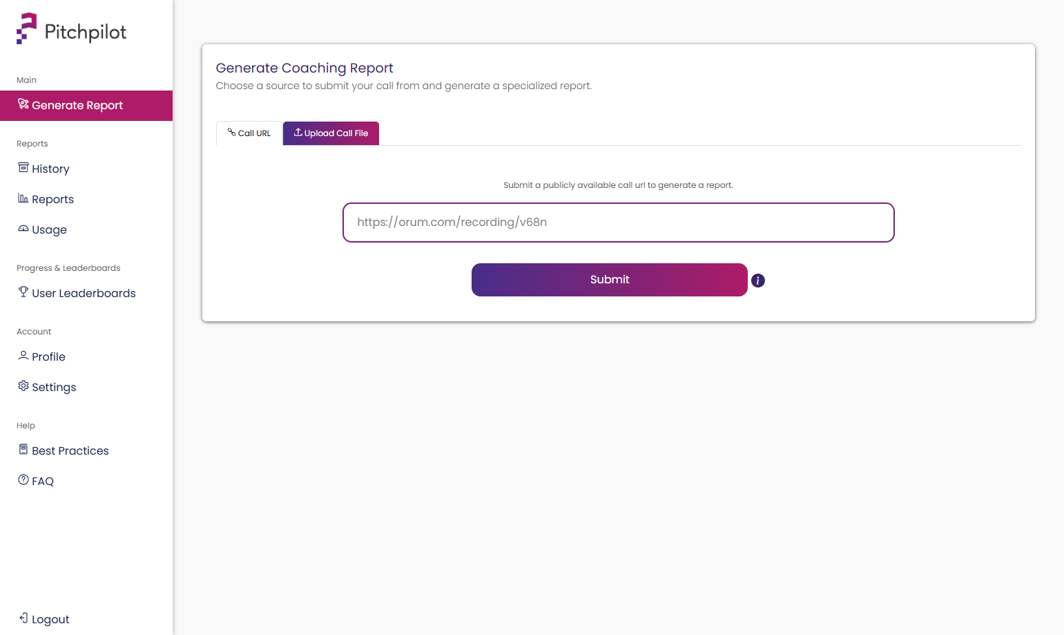
Task: Open Generate Report in the sidebar
Action: [86, 106]
